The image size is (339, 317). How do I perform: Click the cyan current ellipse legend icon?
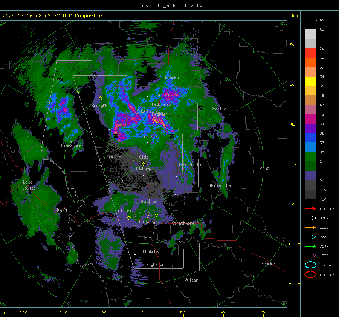click(x=310, y=265)
